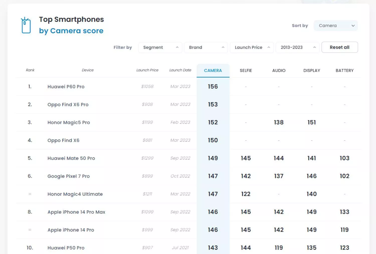Open the Oppo Find X6 Pro link
Viewport: 376px width, 254px height.
coord(68,105)
